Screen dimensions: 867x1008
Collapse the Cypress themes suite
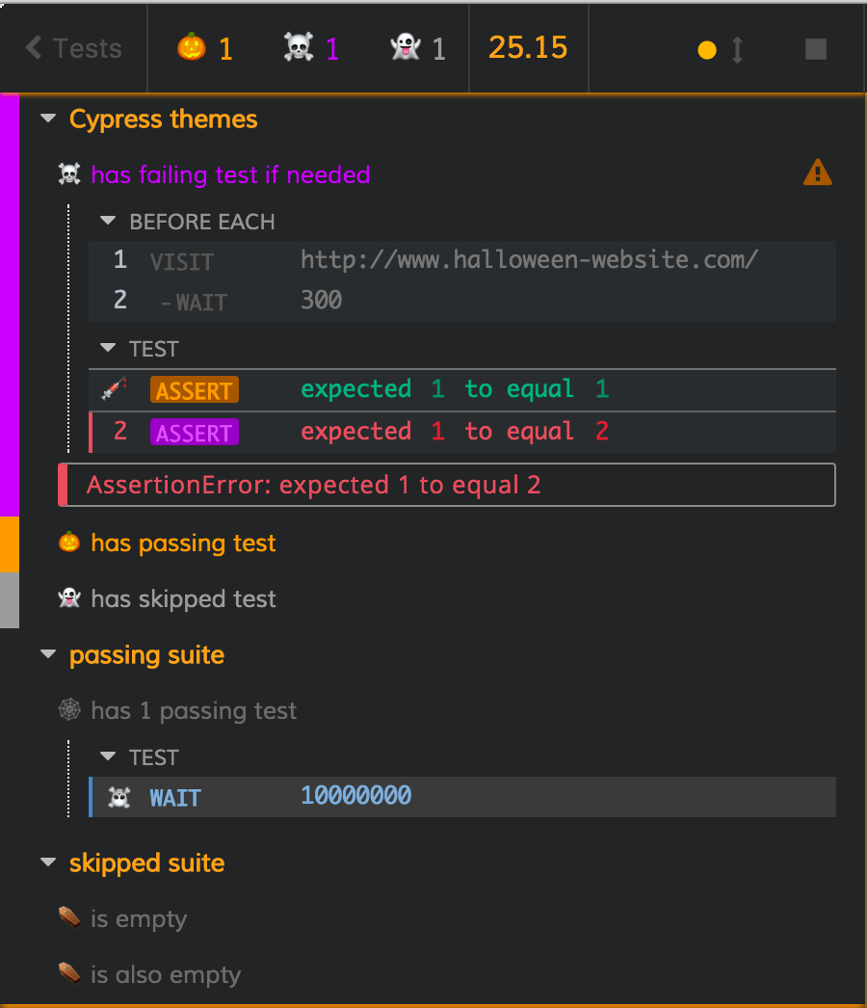tap(48, 119)
